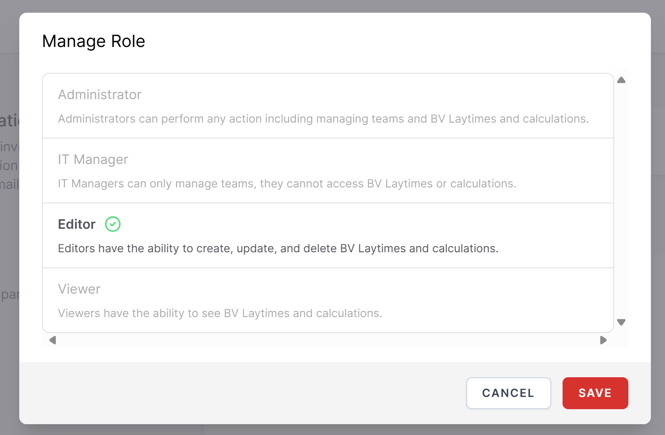Select the Editor role title
665x435 pixels.
(77, 225)
